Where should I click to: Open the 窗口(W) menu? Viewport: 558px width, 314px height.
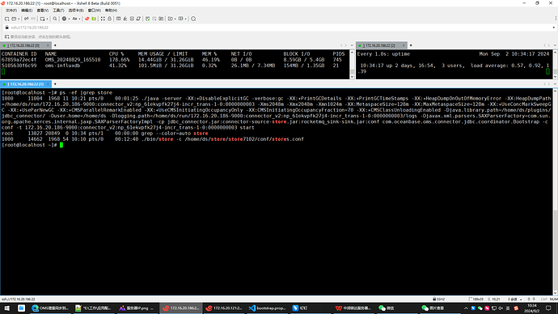click(x=95, y=11)
